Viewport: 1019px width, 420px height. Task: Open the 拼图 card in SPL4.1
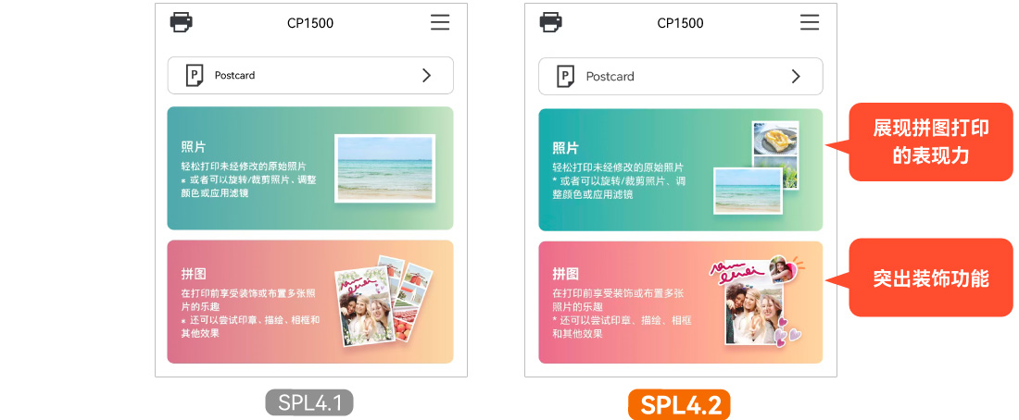coord(310,302)
